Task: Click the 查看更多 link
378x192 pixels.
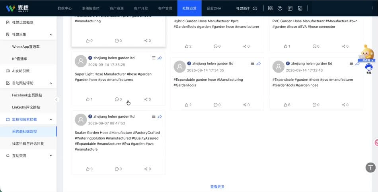Action: tap(217, 186)
